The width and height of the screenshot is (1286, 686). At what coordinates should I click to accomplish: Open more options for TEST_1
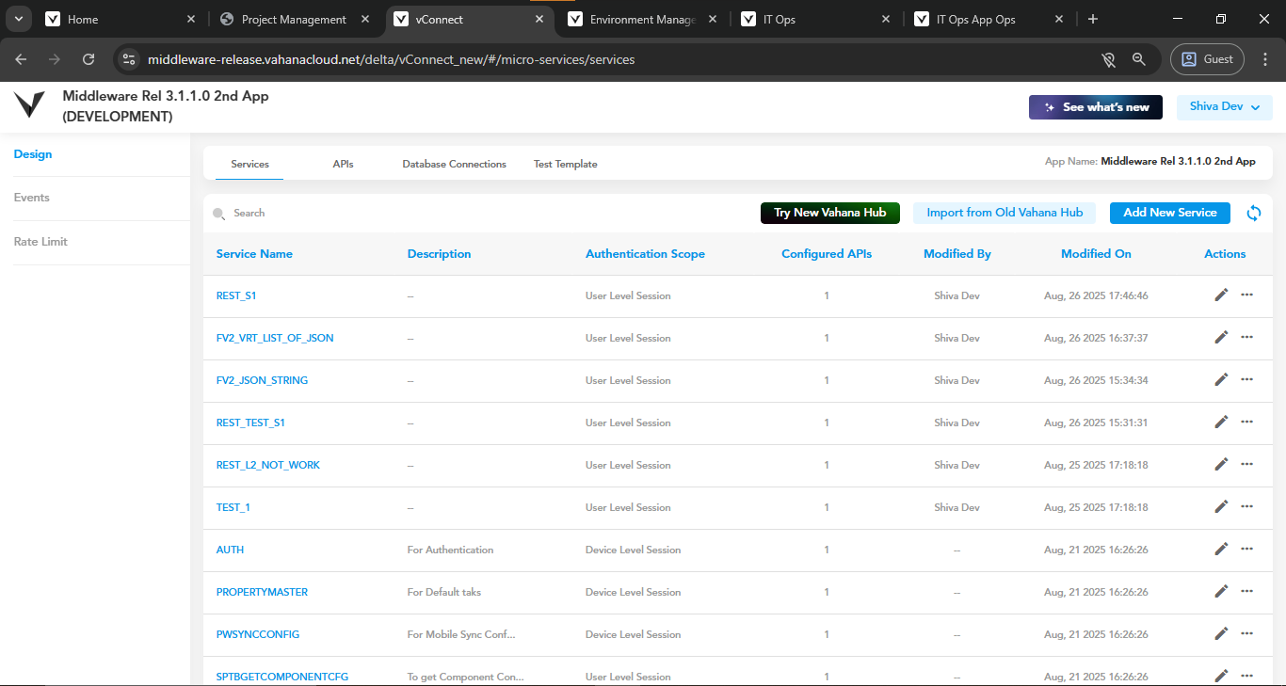click(1247, 506)
